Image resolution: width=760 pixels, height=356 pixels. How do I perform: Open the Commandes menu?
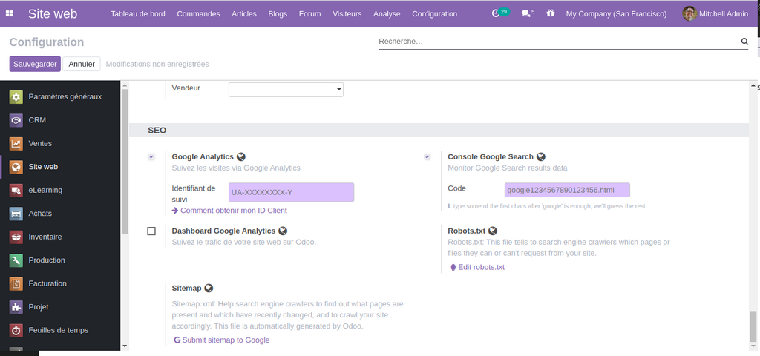pyautogui.click(x=198, y=13)
